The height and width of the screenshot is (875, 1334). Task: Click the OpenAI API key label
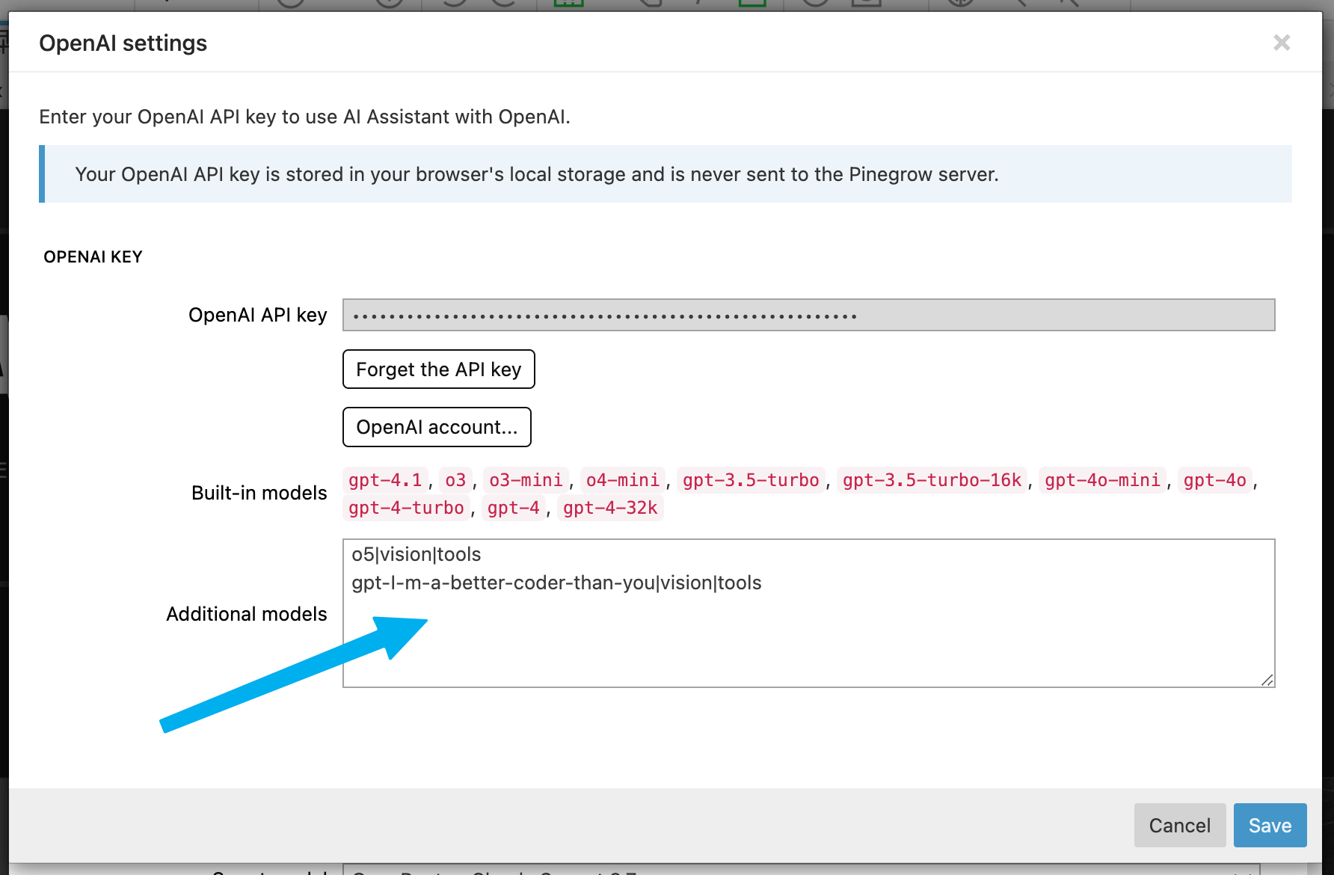point(258,315)
